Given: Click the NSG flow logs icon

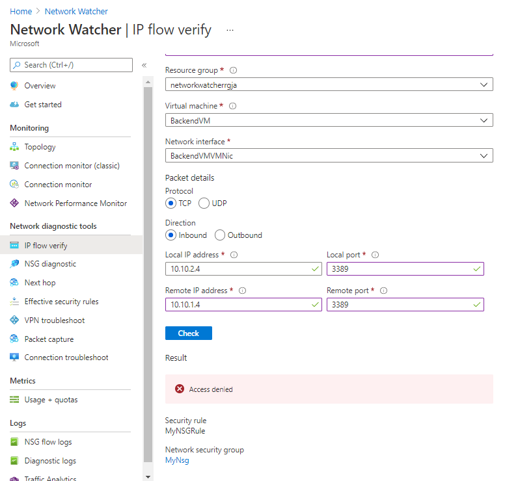Looking at the screenshot, I should click(x=14, y=442).
